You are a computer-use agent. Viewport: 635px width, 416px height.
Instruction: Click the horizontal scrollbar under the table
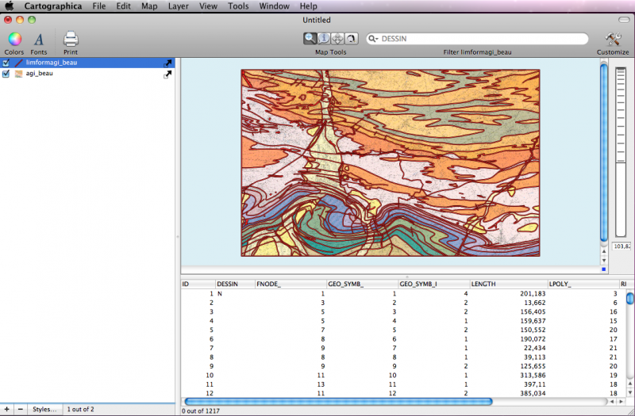[337, 401]
